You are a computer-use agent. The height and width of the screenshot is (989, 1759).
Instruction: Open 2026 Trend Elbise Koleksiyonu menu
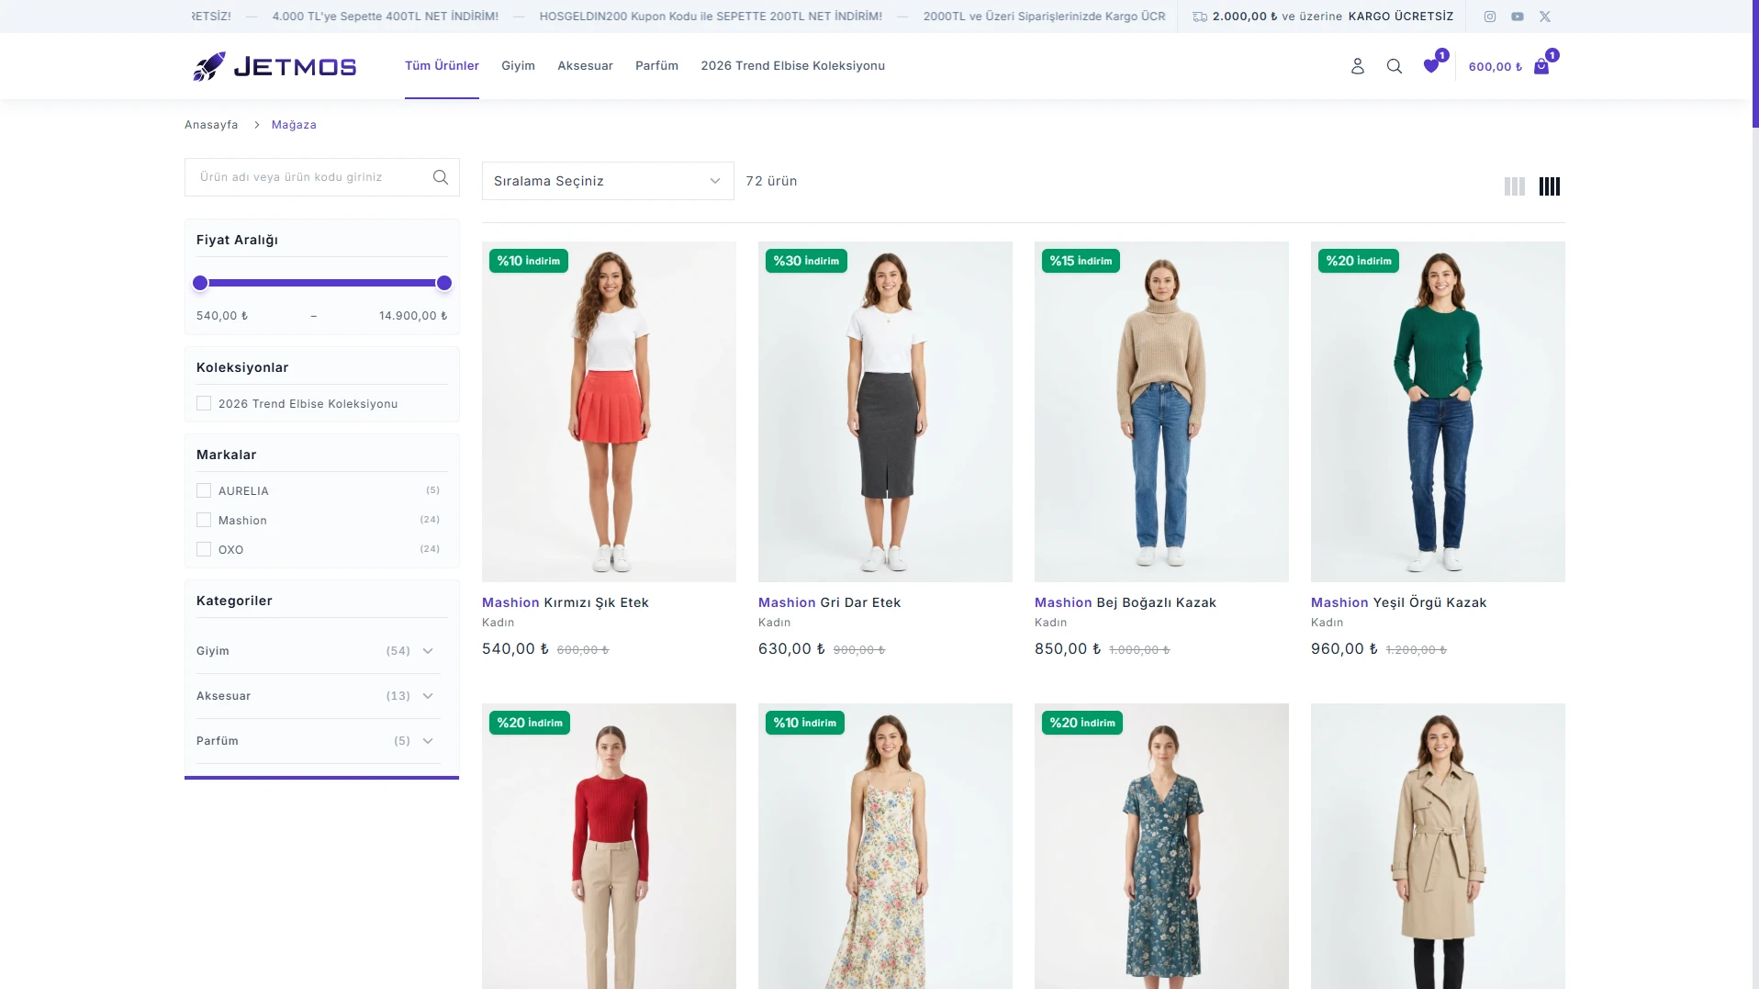(x=792, y=65)
